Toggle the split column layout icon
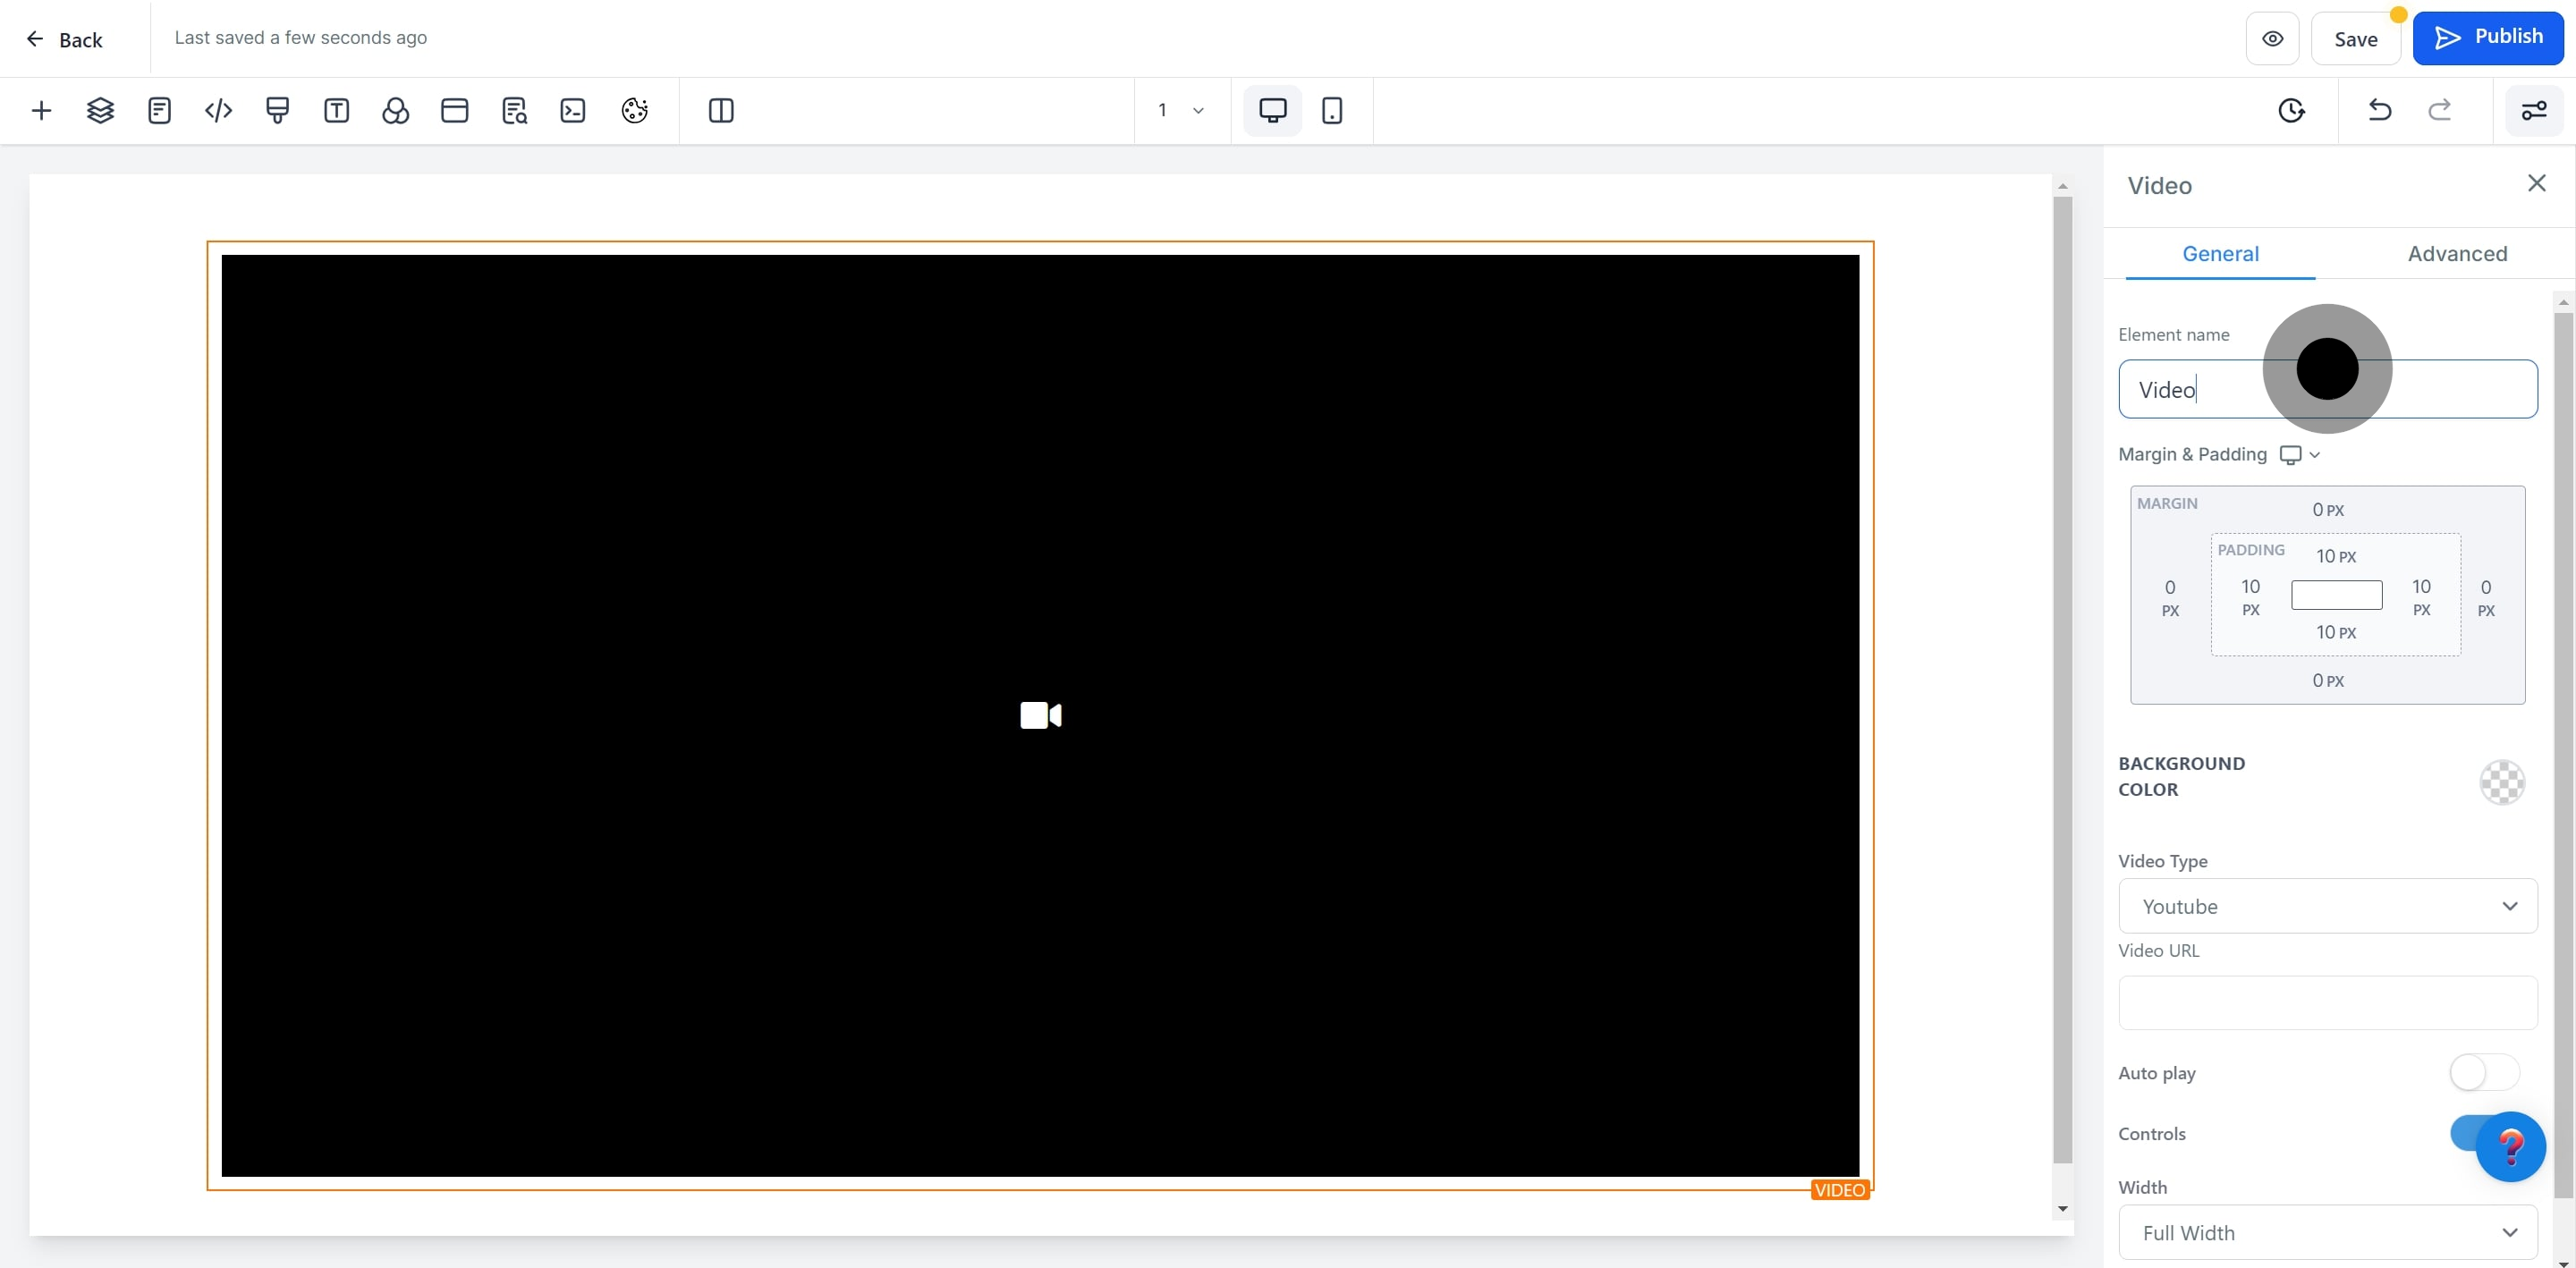Viewport: 2576px width, 1268px height. pyautogui.click(x=720, y=110)
